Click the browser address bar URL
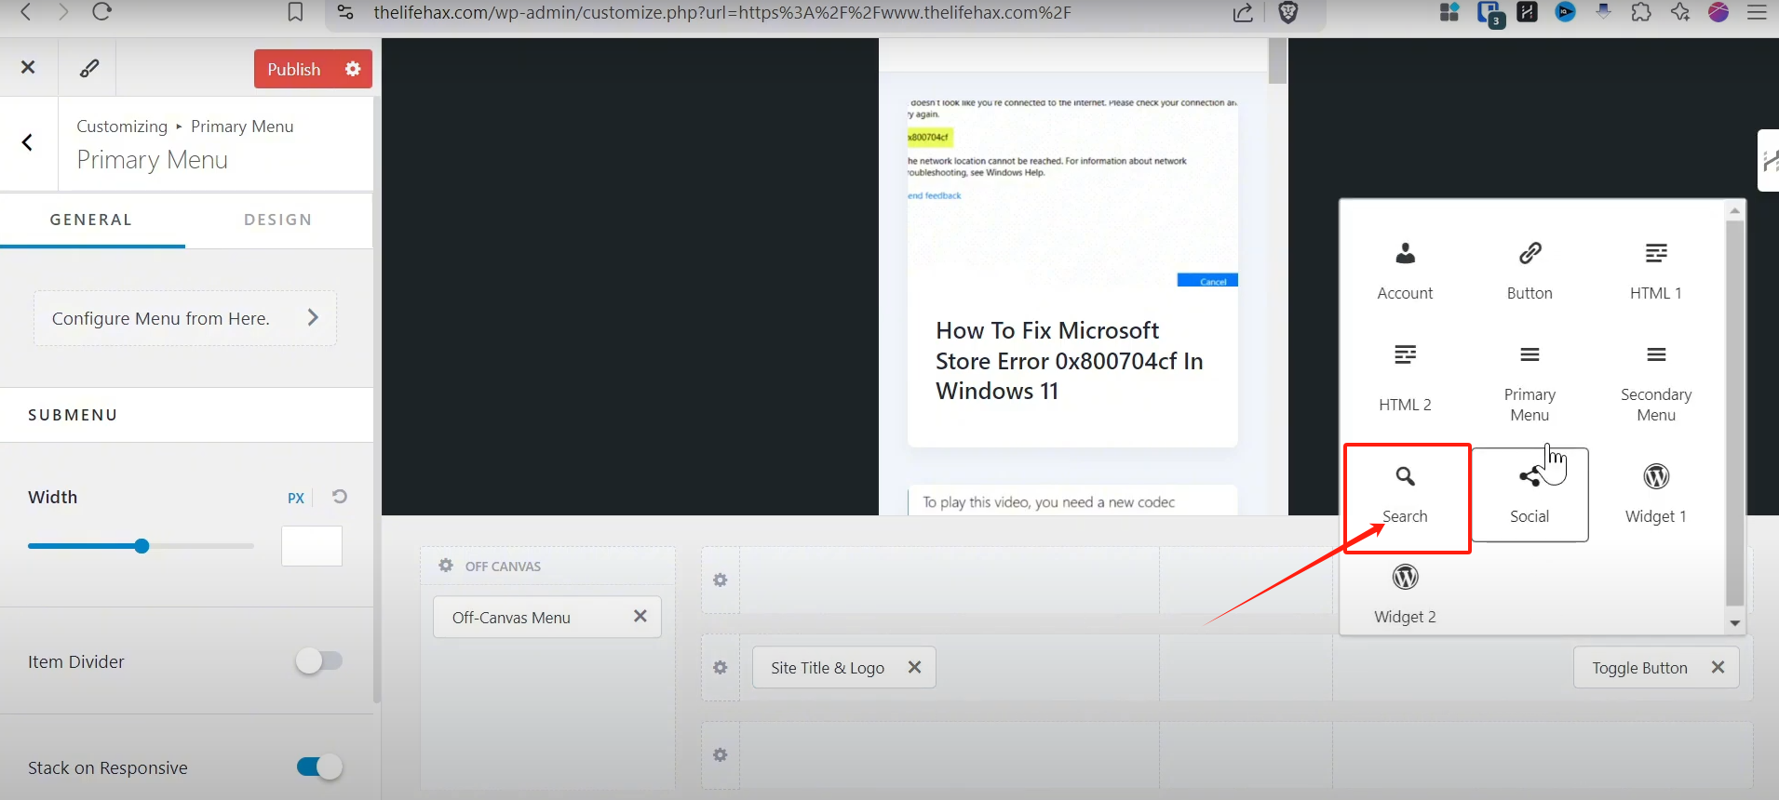This screenshot has height=800, width=1779. pos(721,12)
